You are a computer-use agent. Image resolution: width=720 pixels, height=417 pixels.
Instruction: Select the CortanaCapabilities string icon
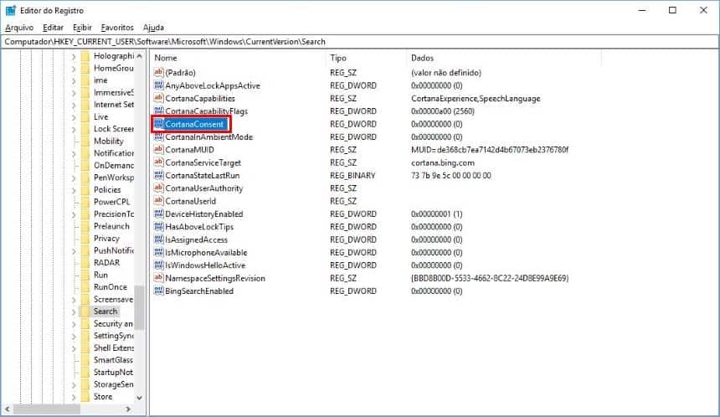[158, 98]
